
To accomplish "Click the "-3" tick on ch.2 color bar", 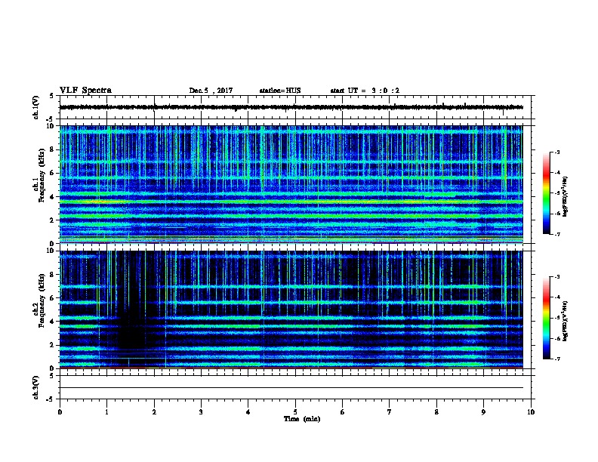I will click(557, 277).
